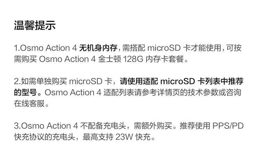Click the 金士顿 128G text
261x162 pixels.
point(121,59)
